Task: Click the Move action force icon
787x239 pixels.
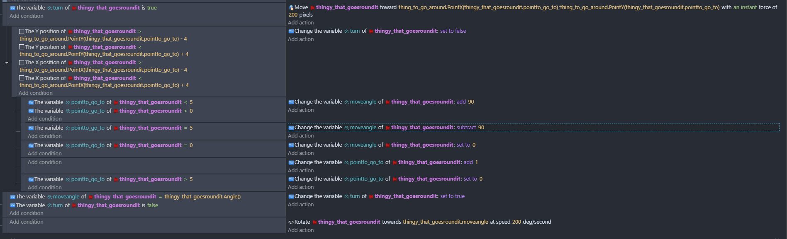Action: (291, 7)
